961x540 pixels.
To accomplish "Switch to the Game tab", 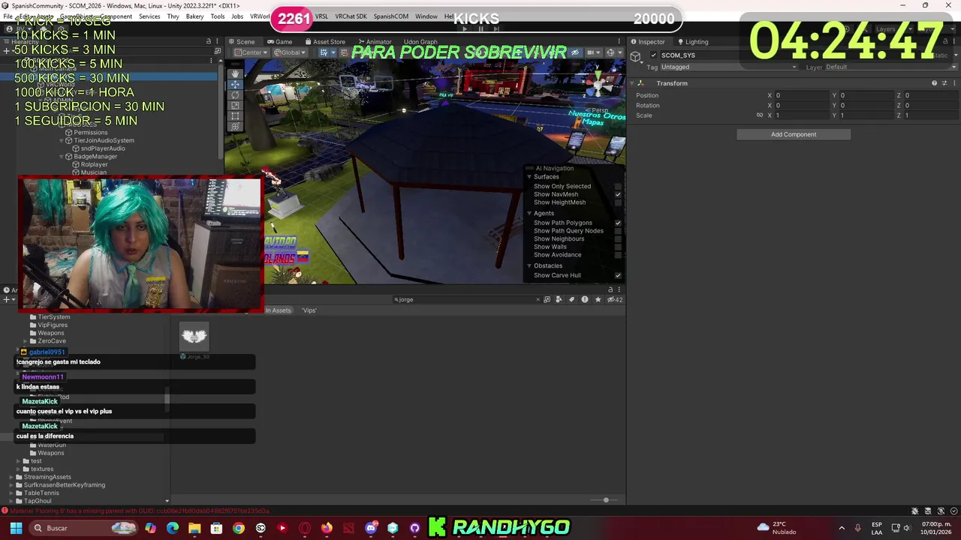I will coord(279,42).
